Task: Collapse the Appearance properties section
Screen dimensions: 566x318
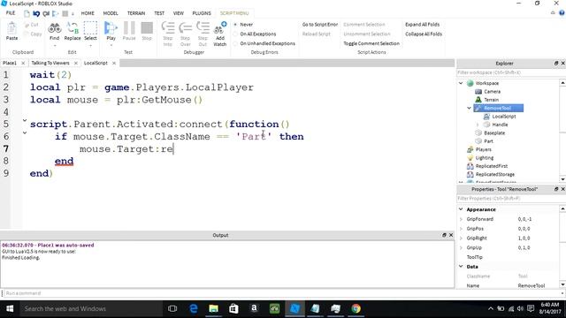Action: point(461,209)
